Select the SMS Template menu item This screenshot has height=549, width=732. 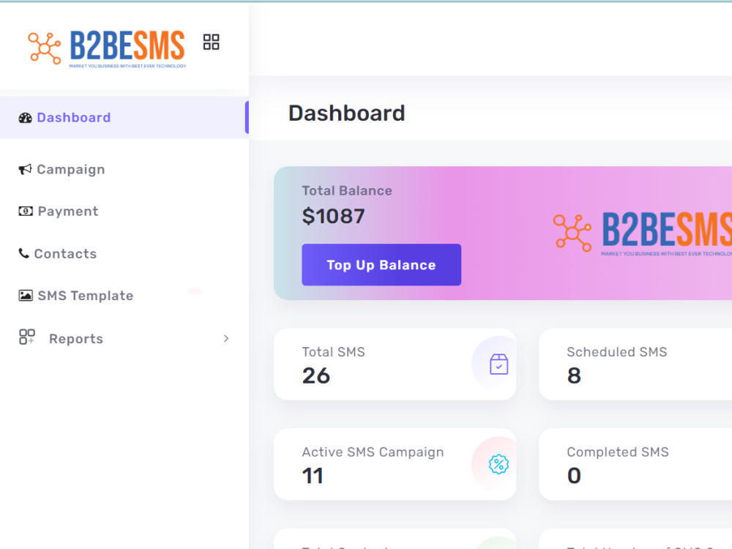tap(124, 296)
